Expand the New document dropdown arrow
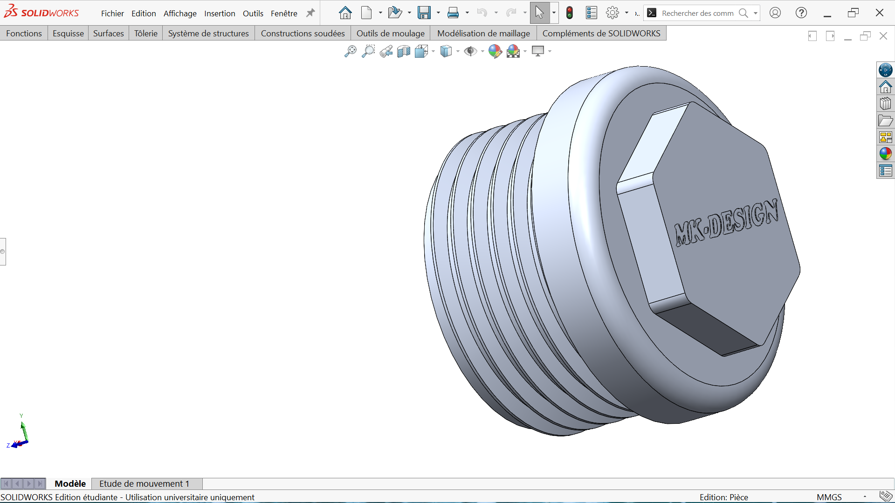Viewport: 895px width, 503px height. [x=380, y=13]
